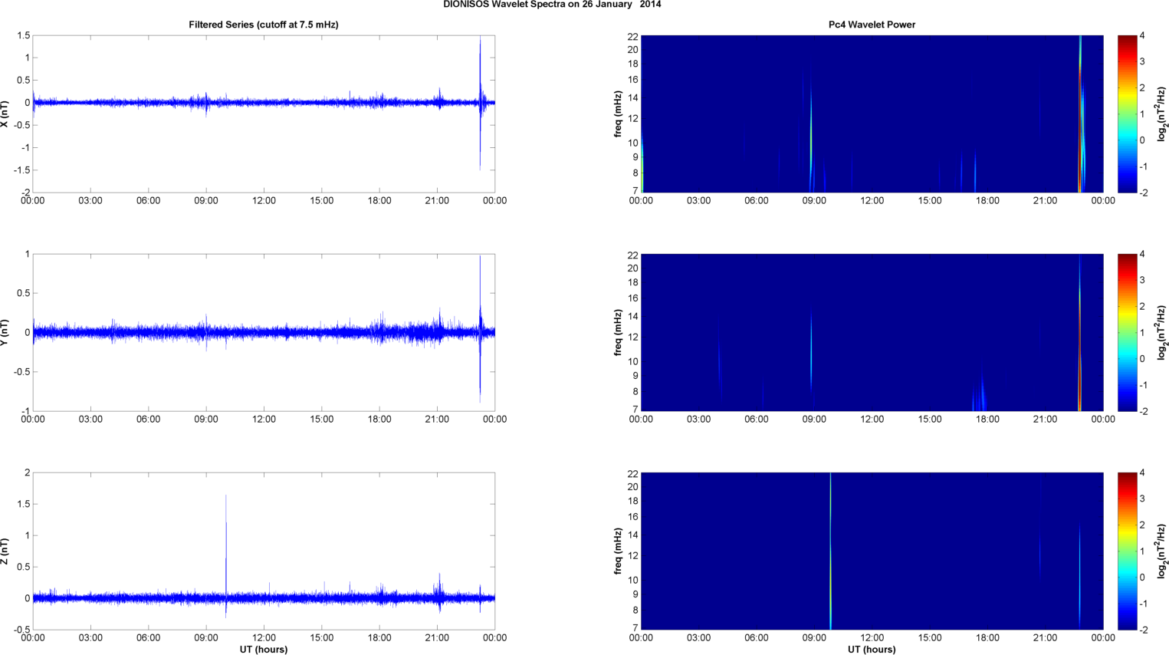
Task: Click the '-0.5' tick on the Z series axis
Action: tap(20, 630)
